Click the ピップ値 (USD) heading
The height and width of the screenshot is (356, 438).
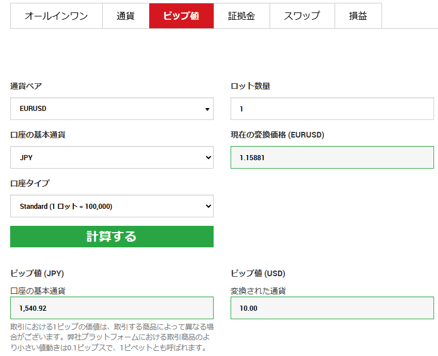(x=258, y=273)
